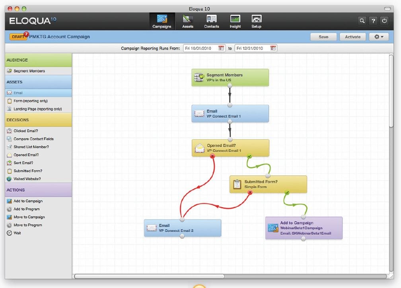Select the Wait action clock icon
This screenshot has width=401, height=288.
tap(9, 233)
